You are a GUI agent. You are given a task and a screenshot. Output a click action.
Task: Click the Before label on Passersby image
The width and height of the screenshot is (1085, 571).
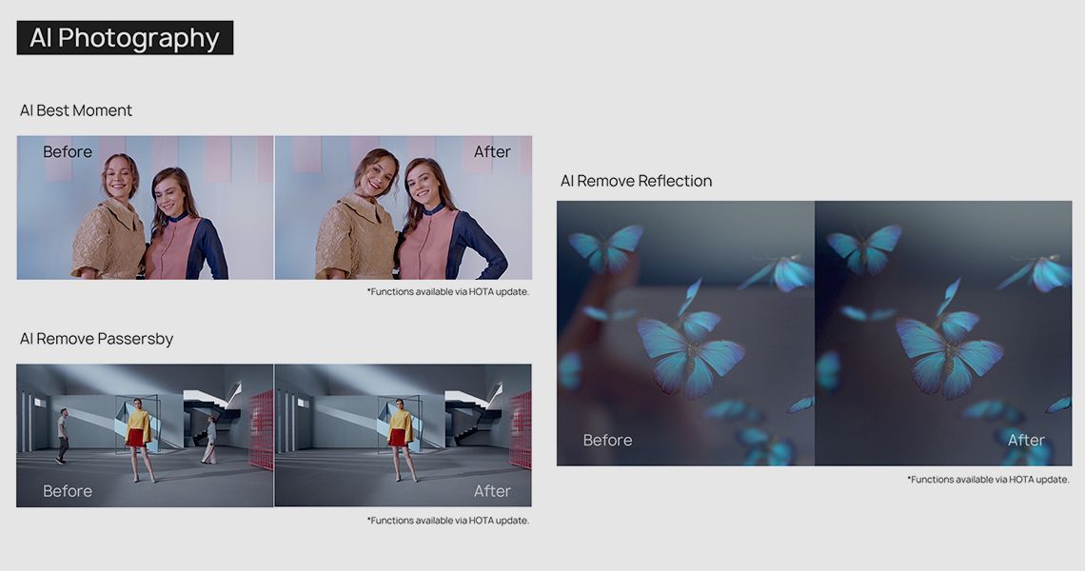coord(68,491)
